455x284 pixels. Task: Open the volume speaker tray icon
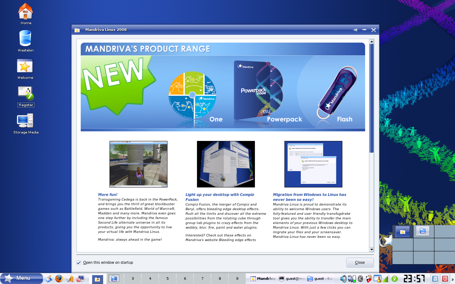343,279
